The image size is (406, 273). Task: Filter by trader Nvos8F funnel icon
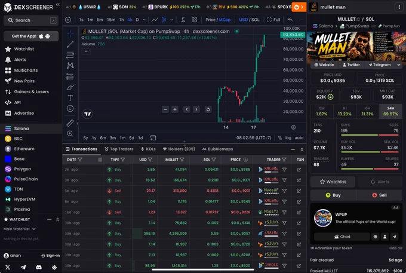point(284,191)
